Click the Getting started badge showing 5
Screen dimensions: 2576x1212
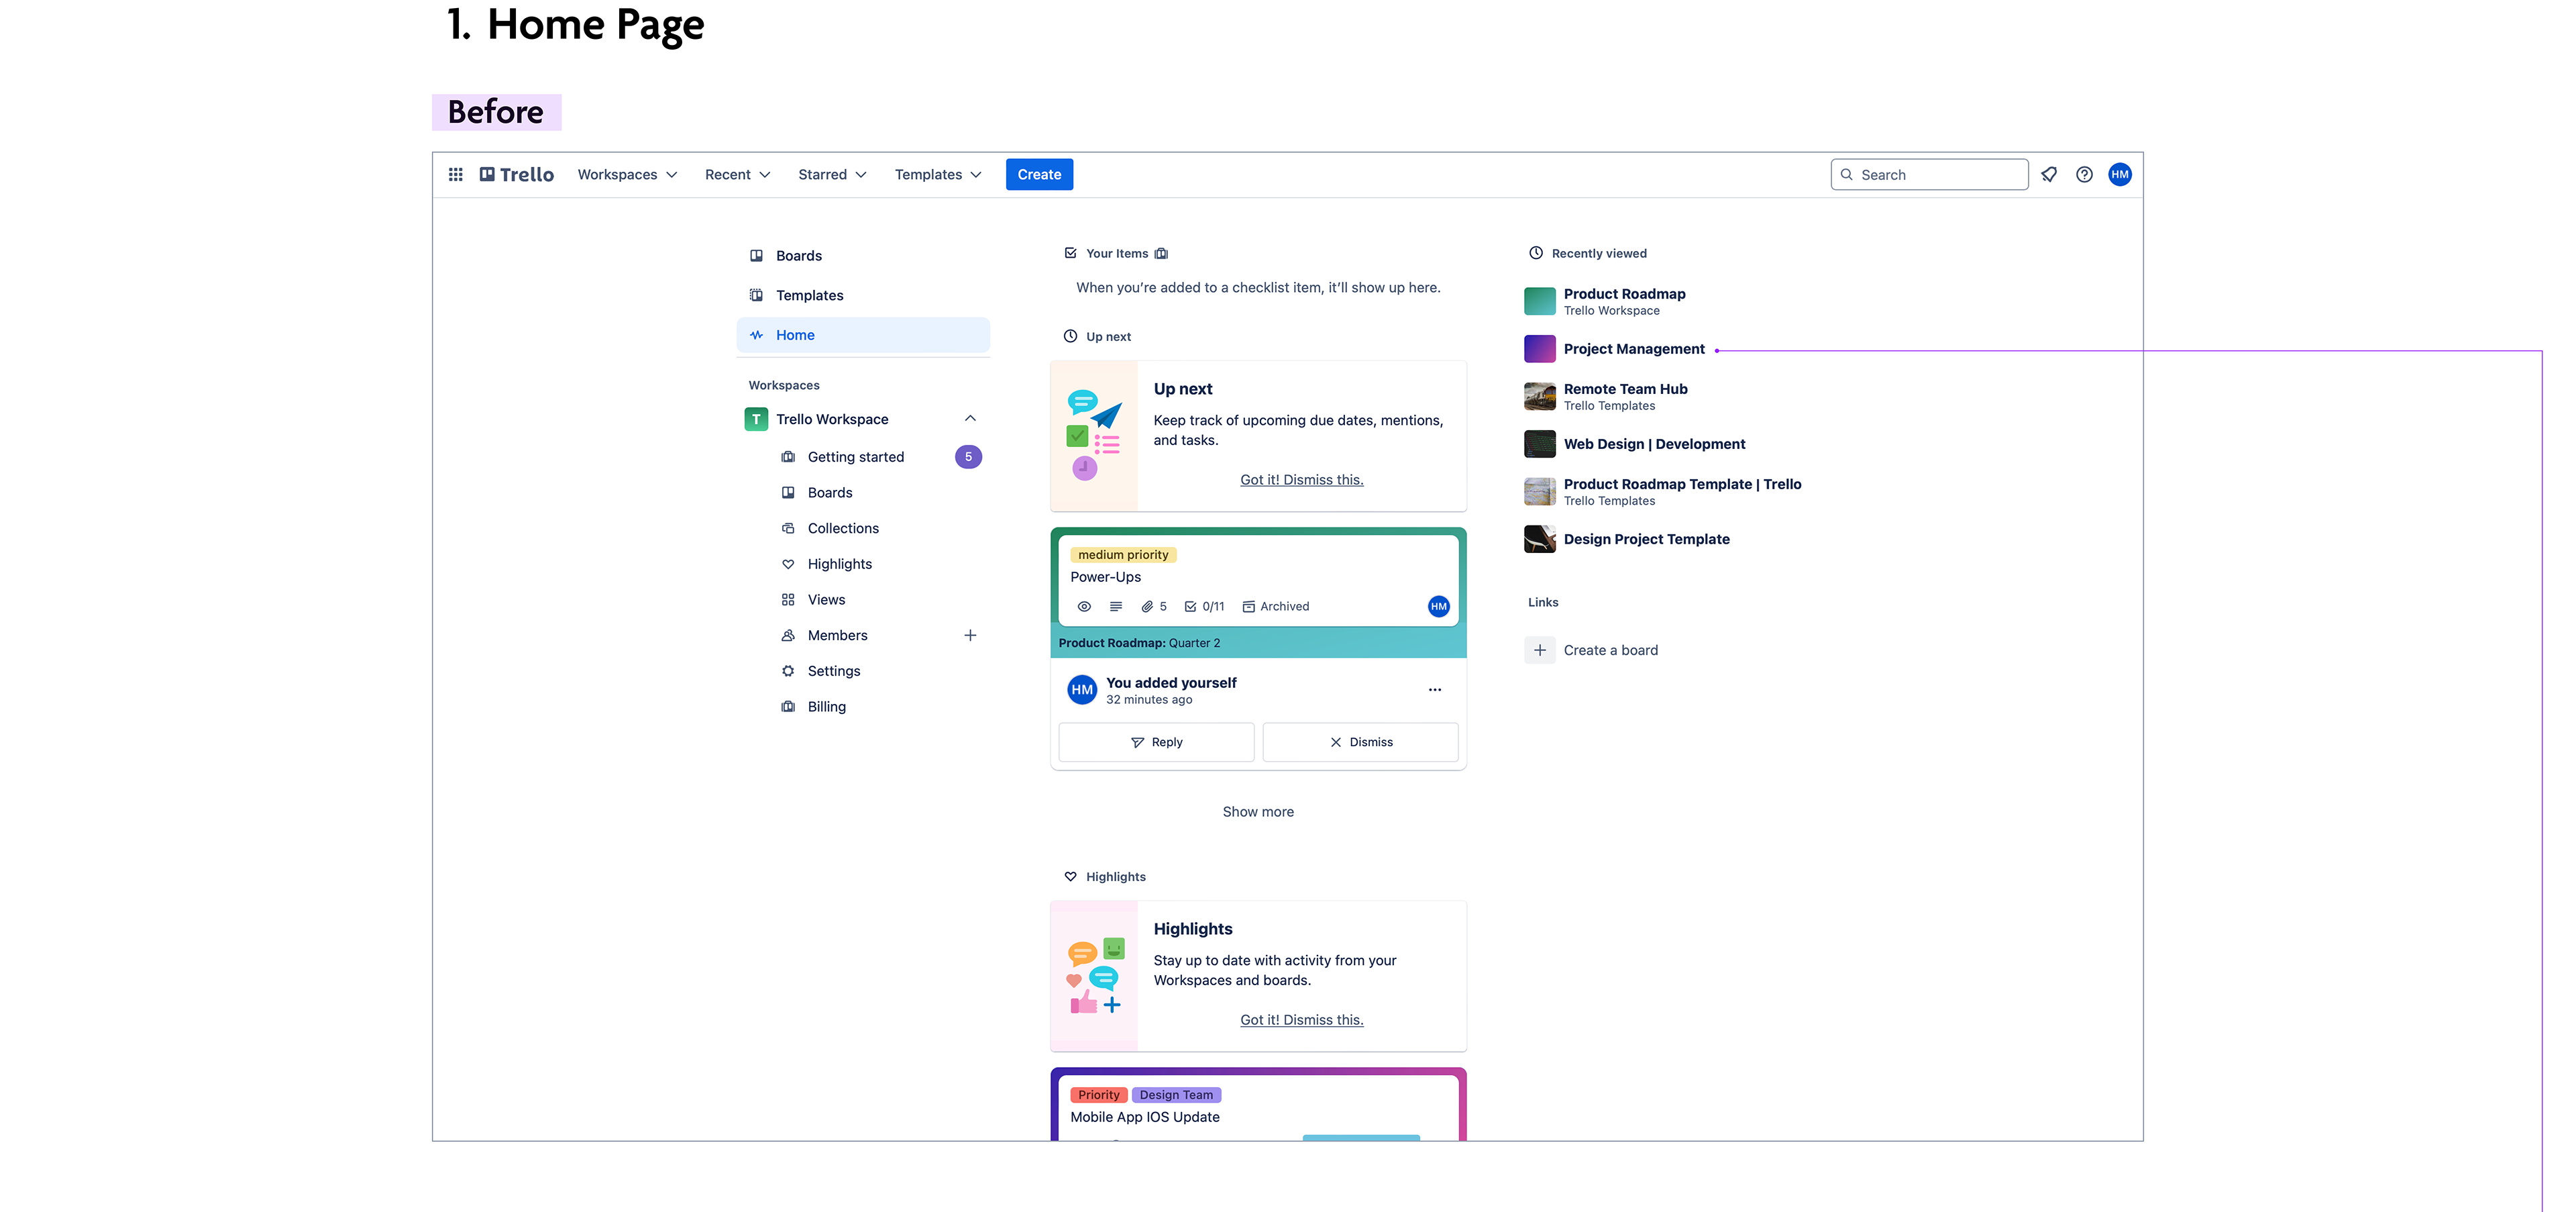click(968, 457)
